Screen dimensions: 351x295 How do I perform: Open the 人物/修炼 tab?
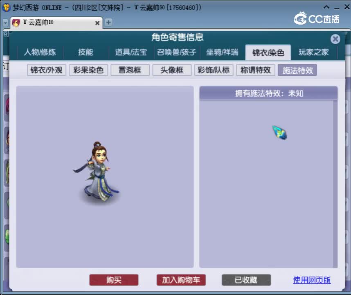click(40, 52)
